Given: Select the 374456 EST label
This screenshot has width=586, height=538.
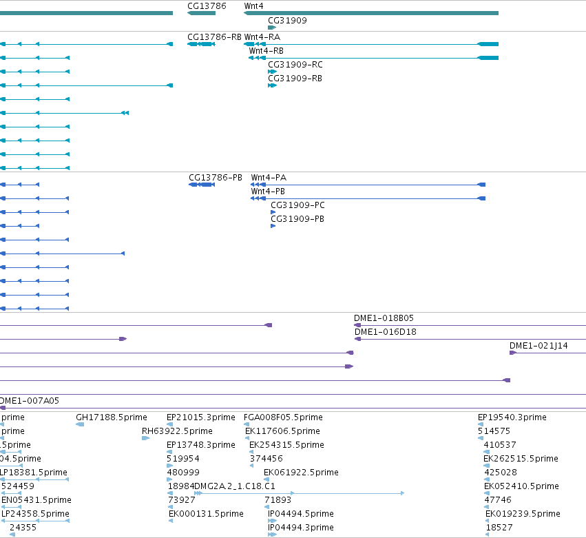Looking at the screenshot, I should [x=266, y=458].
